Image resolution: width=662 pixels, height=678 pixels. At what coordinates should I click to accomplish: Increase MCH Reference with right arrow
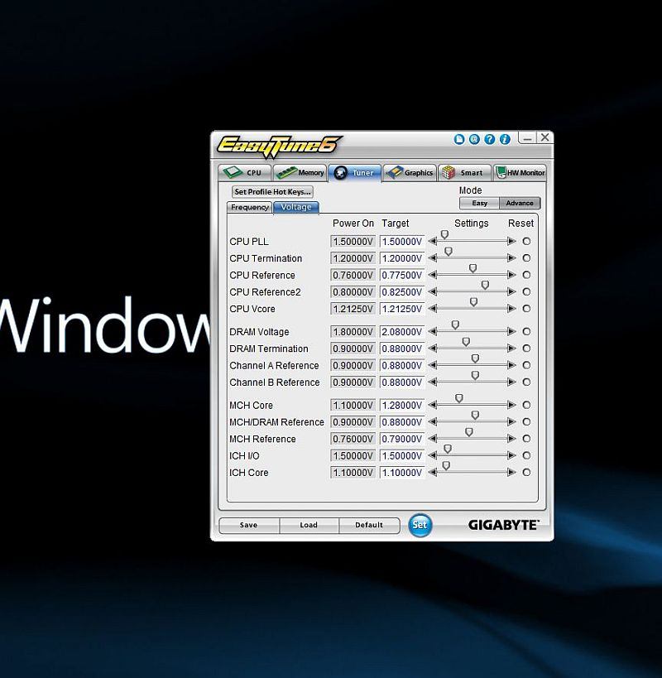point(511,439)
